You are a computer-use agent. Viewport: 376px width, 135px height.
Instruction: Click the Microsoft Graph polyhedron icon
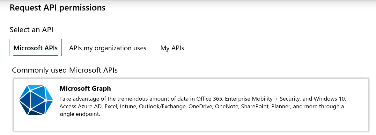click(x=35, y=100)
